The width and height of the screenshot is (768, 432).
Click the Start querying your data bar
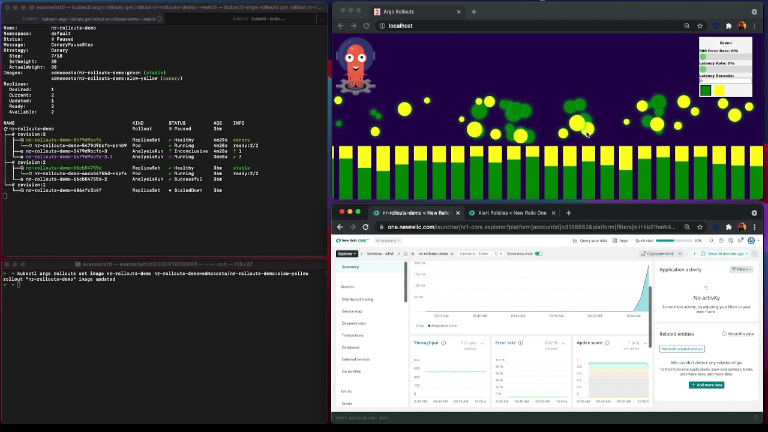[x=547, y=418]
